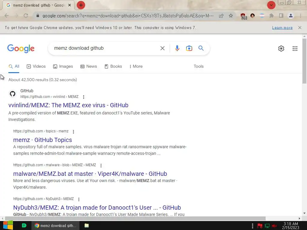Image resolution: width=307 pixels, height=230 pixels.
Task: Open the green app on the taskbar
Action: (x=24, y=226)
